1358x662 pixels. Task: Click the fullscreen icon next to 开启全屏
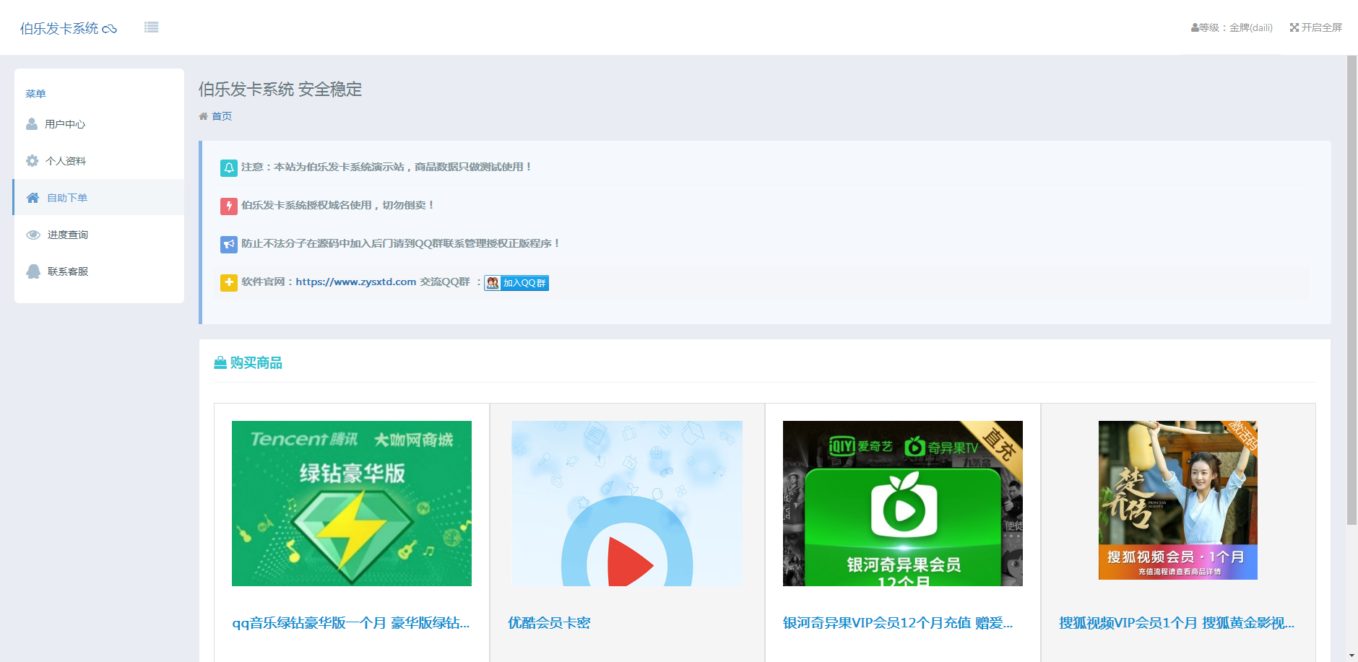click(x=1294, y=27)
